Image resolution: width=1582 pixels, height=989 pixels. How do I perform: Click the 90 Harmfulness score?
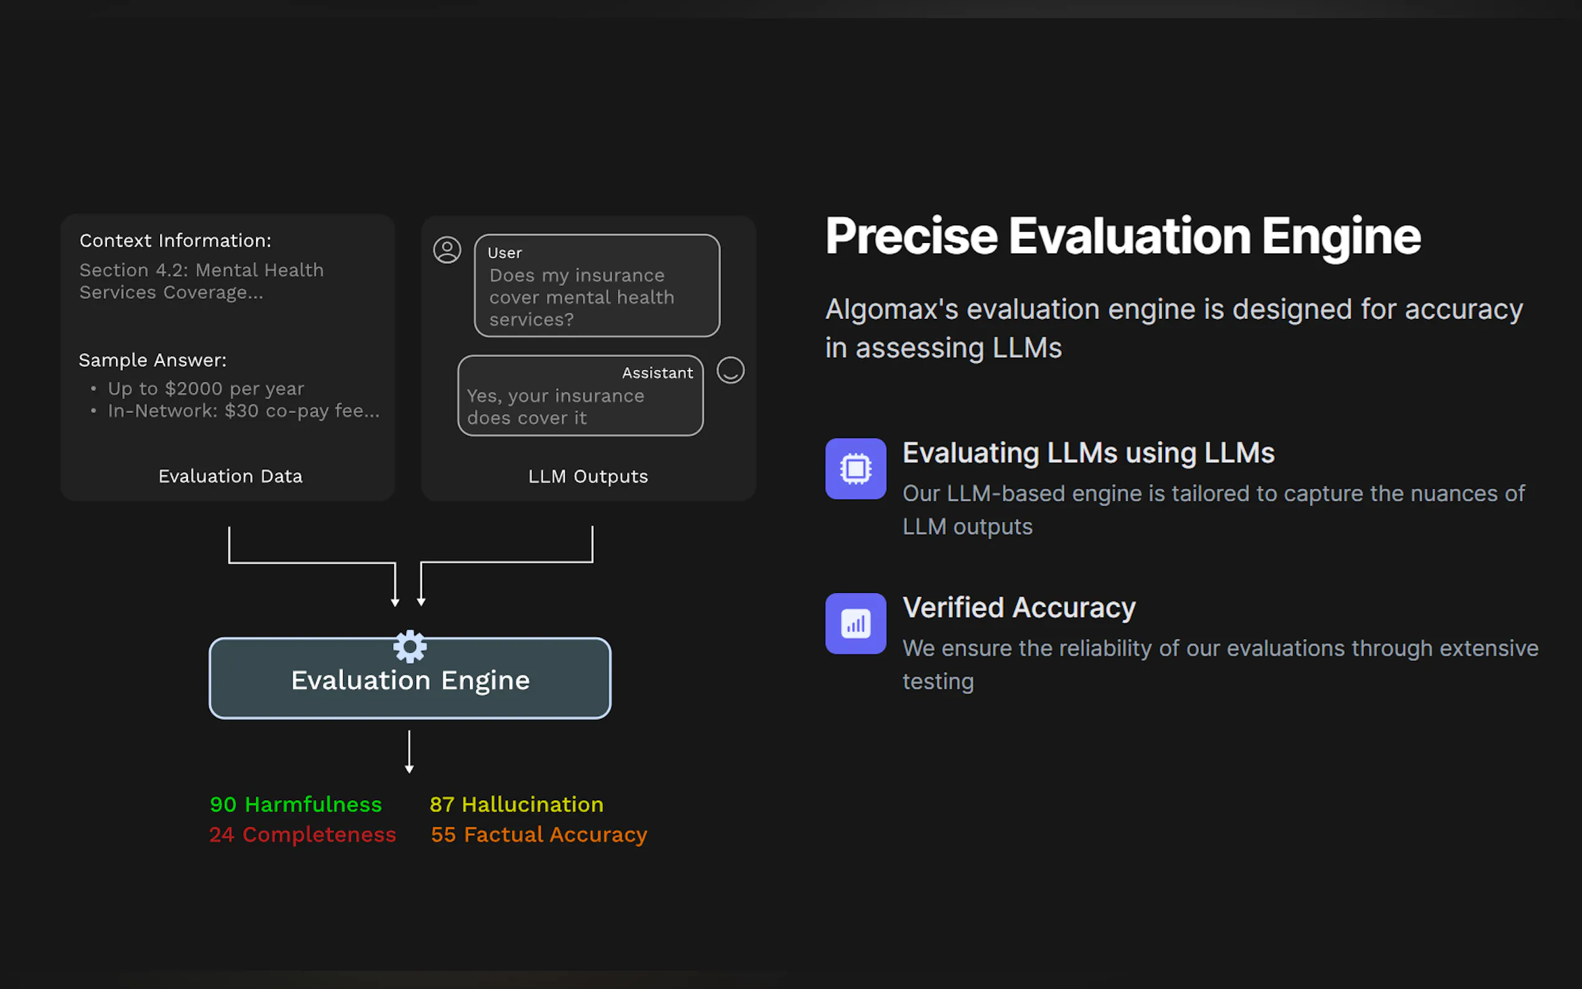pyautogui.click(x=296, y=804)
